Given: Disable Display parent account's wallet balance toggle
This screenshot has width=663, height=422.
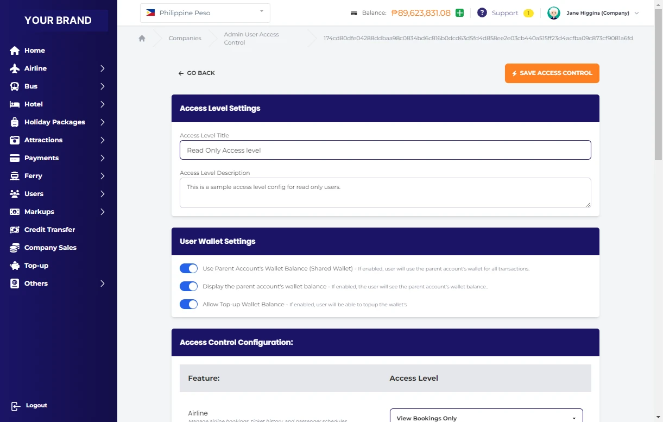Looking at the screenshot, I should tap(188, 286).
